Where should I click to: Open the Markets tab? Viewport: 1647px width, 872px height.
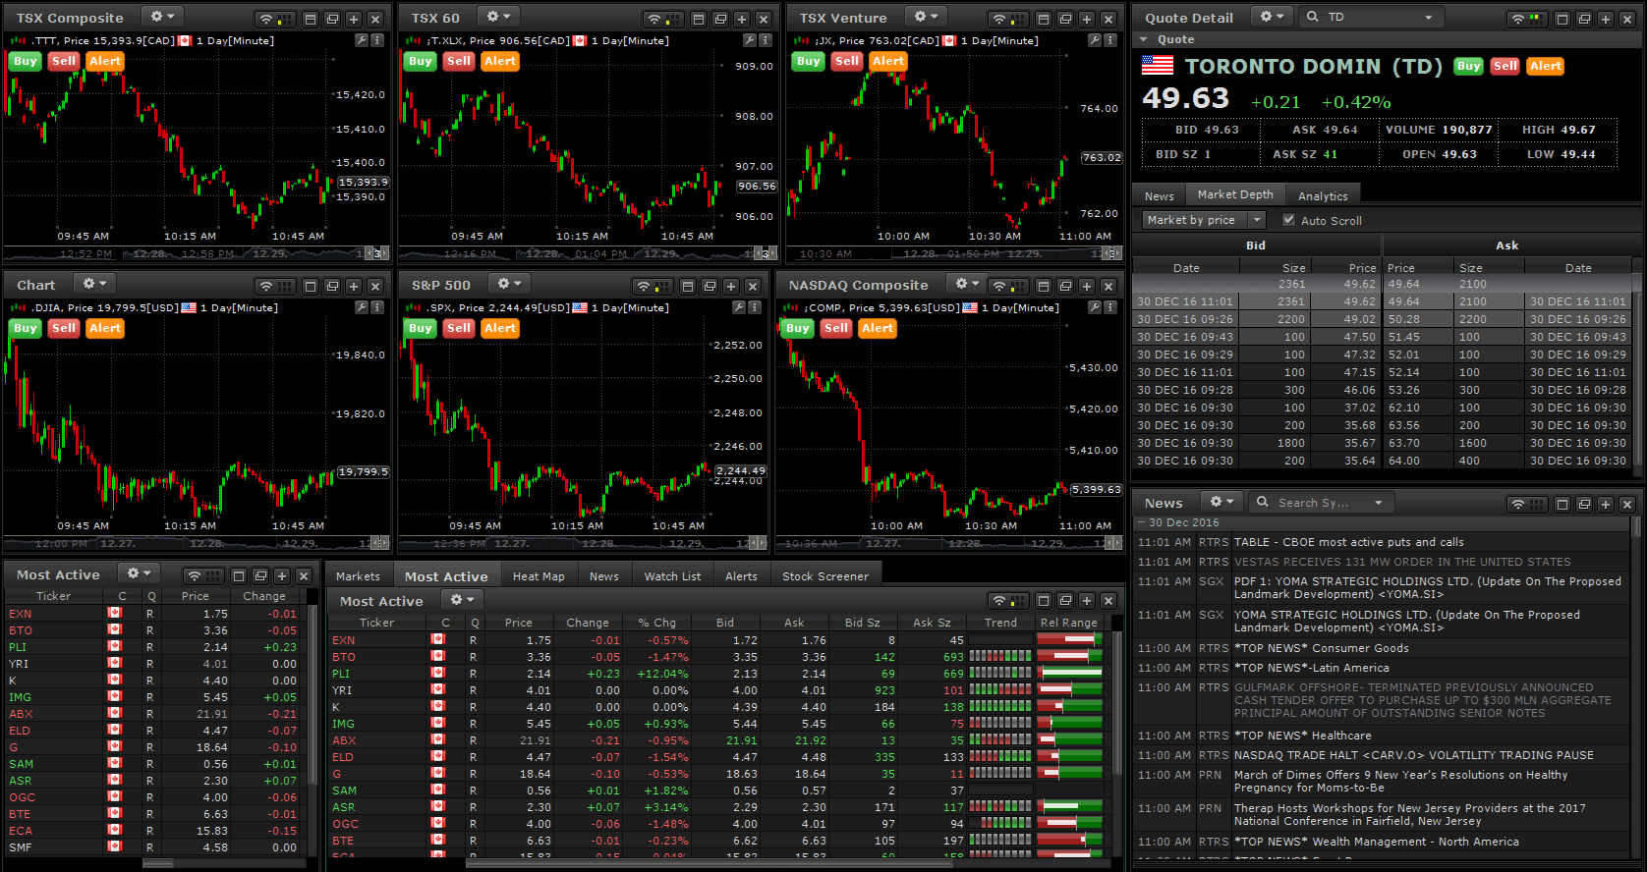coord(358,576)
